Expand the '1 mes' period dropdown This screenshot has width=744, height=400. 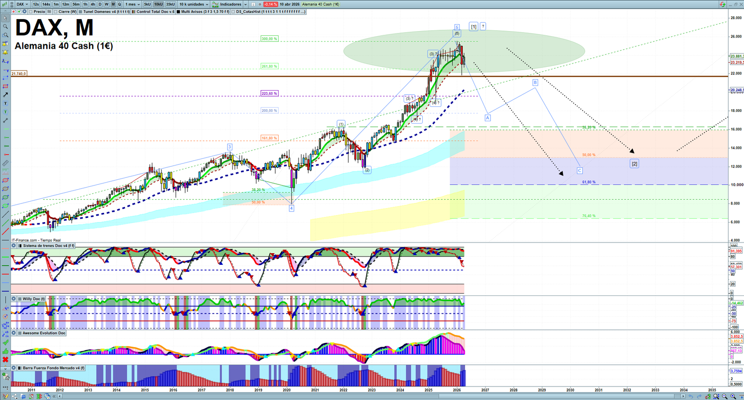click(x=133, y=4)
